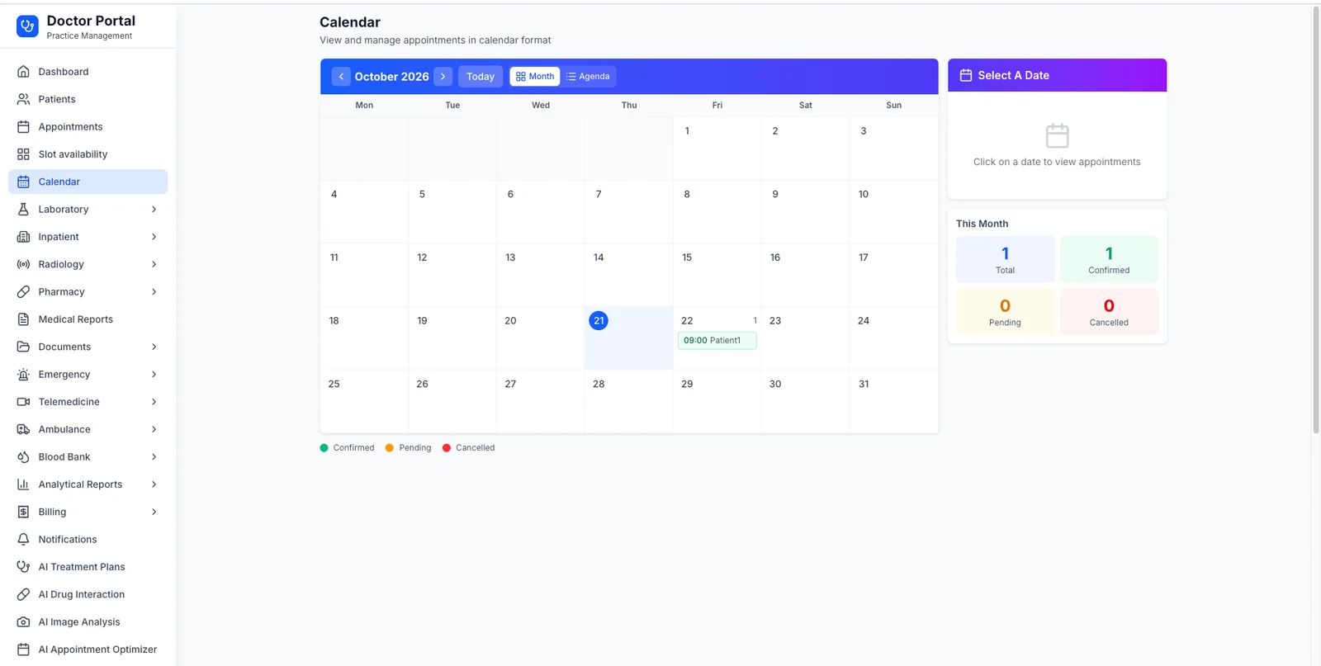Viewport: 1321px width, 666px height.
Task: Click the Total count card
Action: (1005, 259)
